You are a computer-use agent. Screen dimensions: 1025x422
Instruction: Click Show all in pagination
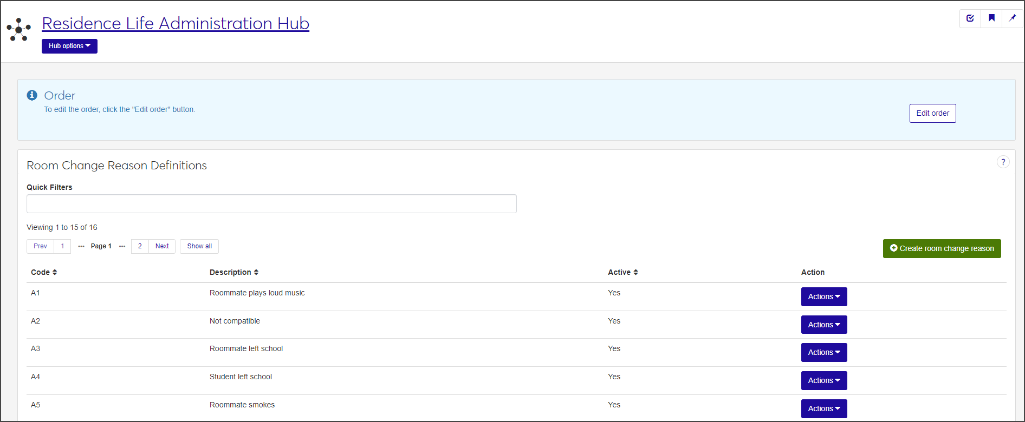[199, 246]
